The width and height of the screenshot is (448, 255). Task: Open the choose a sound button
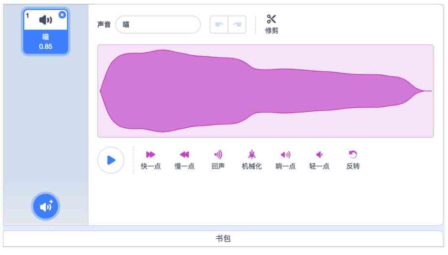pyautogui.click(x=46, y=207)
